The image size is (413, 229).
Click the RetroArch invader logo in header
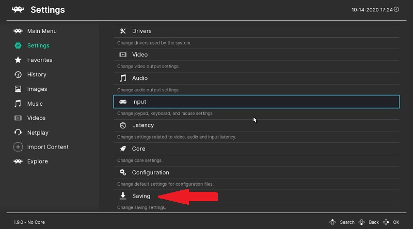tap(18, 10)
